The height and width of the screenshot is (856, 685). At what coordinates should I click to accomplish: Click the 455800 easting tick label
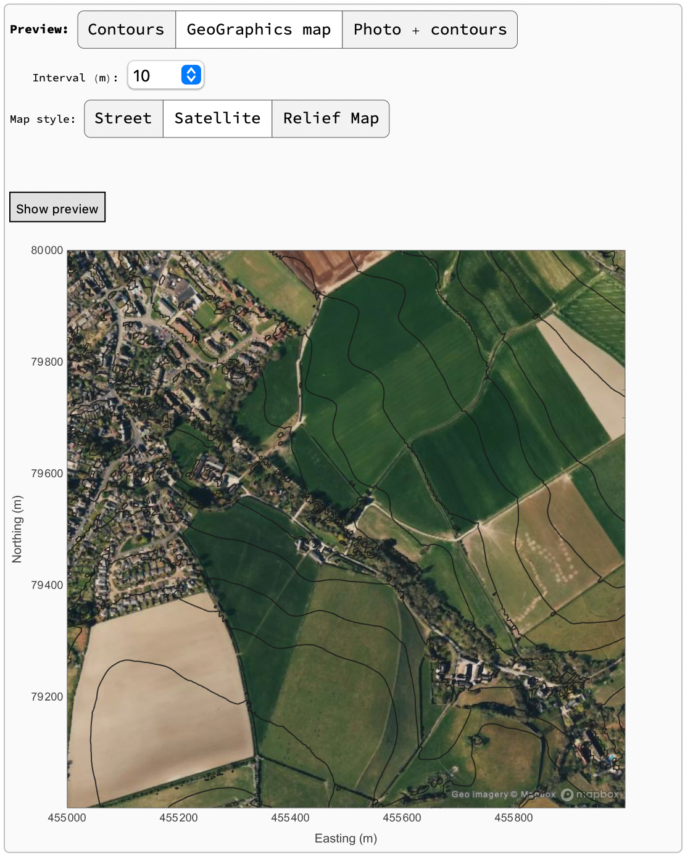click(514, 818)
